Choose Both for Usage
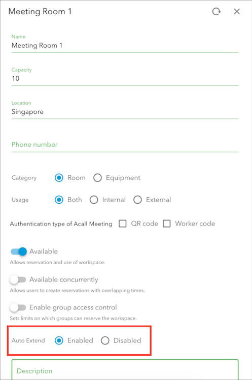Image resolution: width=252 pixels, height=380 pixels. point(59,200)
